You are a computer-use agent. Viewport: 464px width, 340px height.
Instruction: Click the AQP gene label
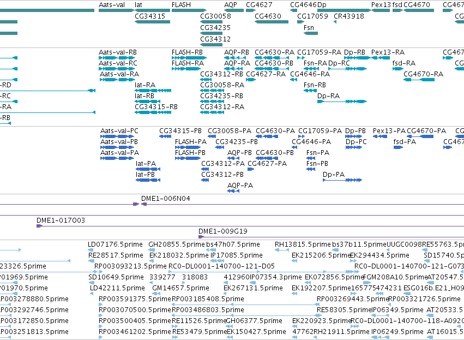point(231,5)
